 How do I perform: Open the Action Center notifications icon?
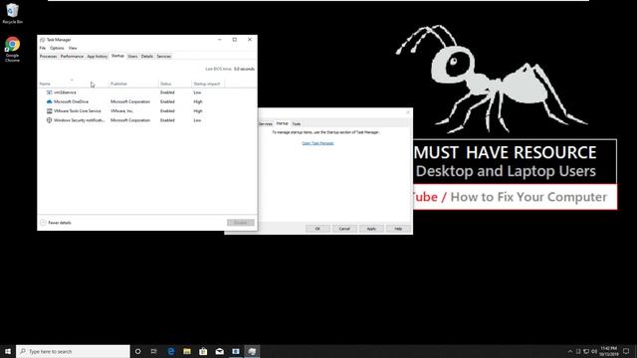pyautogui.click(x=626, y=351)
